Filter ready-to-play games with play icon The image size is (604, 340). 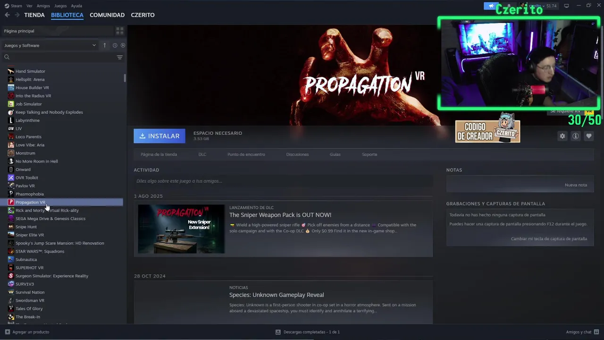123,45
